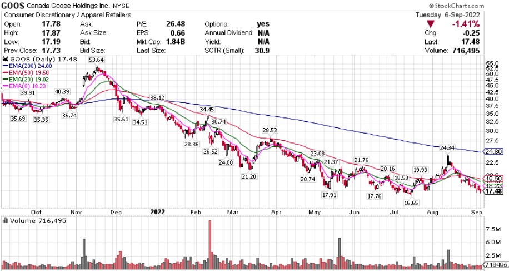This screenshot has height=271, width=509.
Task: Click the 38.12 price annotation
Action: (x=157, y=97)
